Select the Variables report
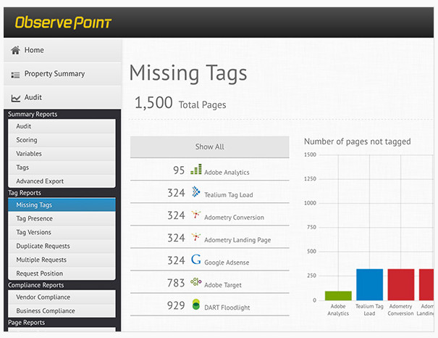Viewport: 438px width, 338px height. point(62,154)
